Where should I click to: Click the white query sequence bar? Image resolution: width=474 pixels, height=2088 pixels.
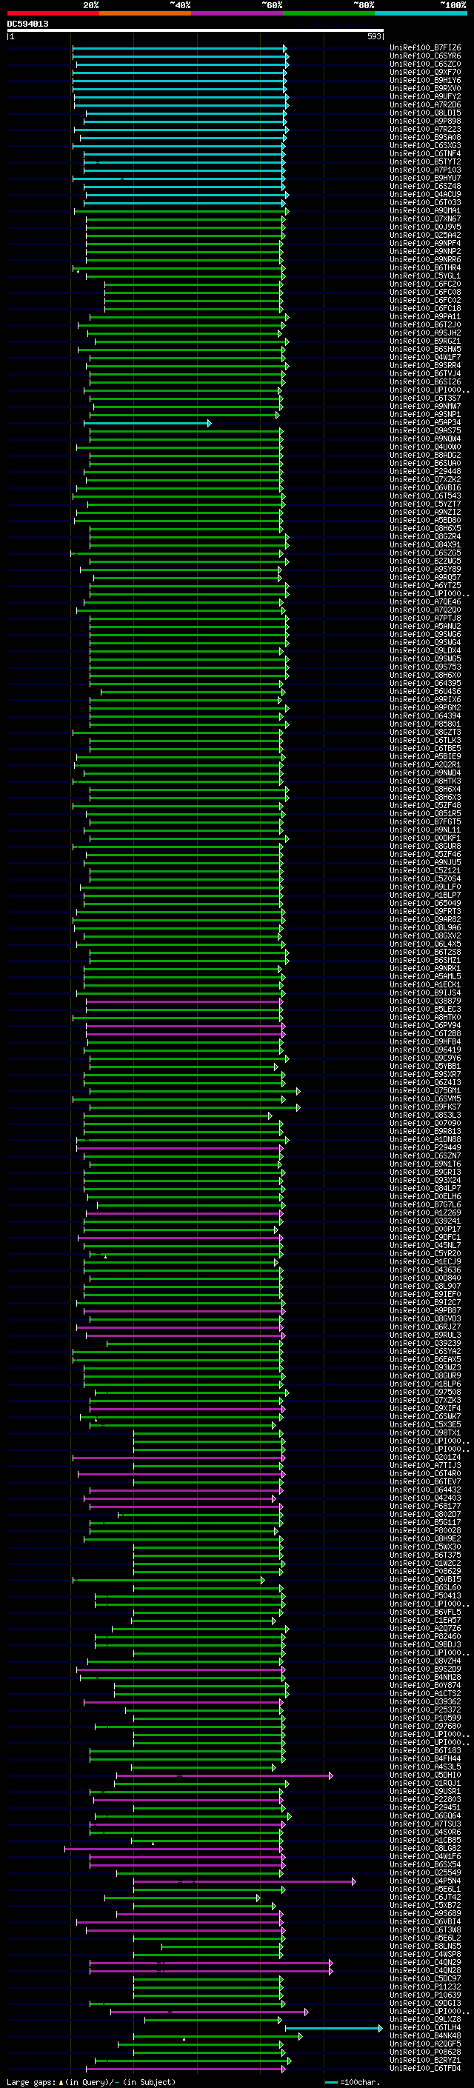(x=196, y=31)
